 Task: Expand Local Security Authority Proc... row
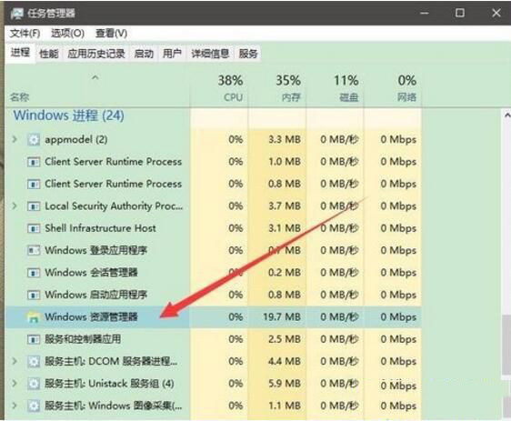click(x=15, y=205)
